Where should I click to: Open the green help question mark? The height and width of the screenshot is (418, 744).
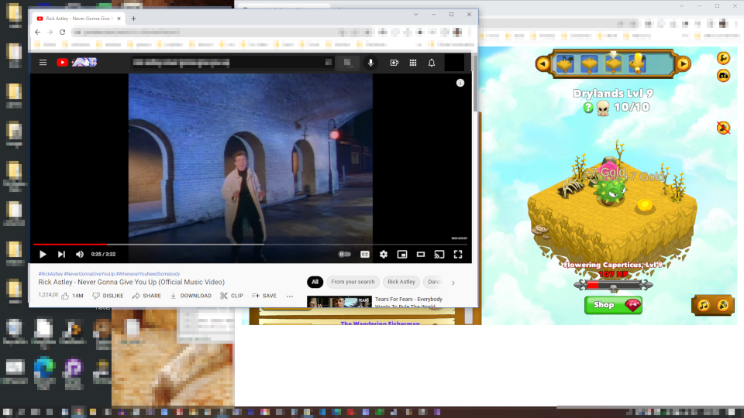[588, 108]
